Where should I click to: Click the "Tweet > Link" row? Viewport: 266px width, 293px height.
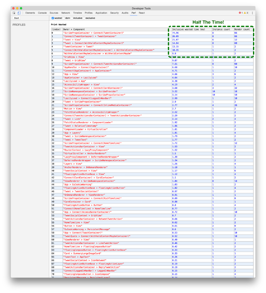(x=152, y=119)
